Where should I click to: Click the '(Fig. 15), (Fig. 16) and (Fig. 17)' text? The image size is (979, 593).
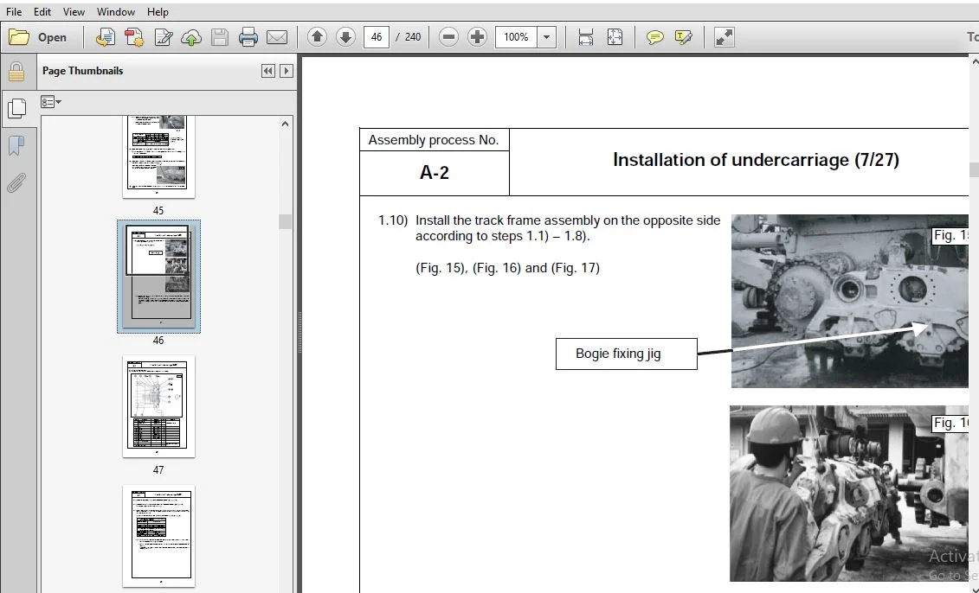click(507, 268)
